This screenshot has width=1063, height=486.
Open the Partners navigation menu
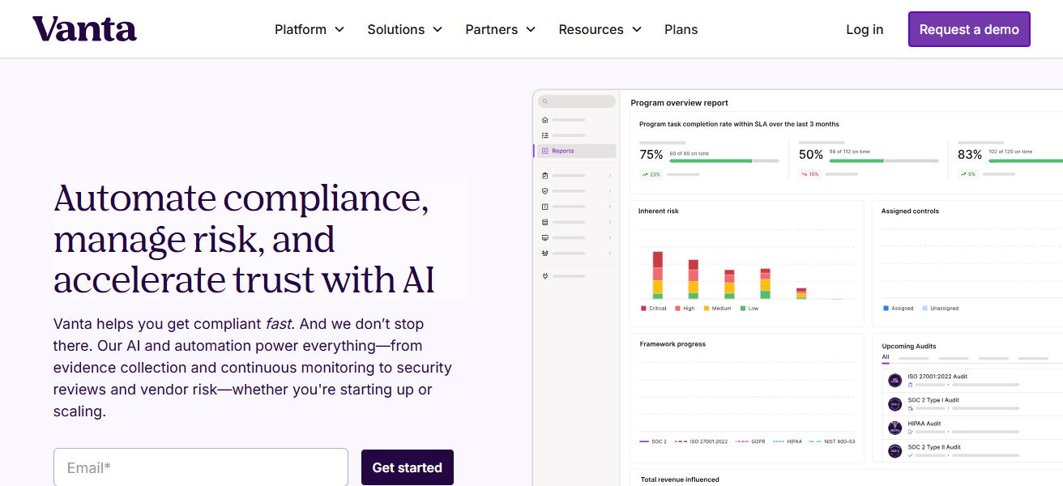(x=500, y=29)
